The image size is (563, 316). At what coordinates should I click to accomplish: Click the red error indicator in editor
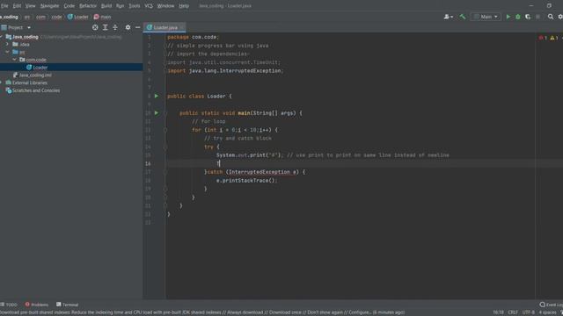(543, 38)
